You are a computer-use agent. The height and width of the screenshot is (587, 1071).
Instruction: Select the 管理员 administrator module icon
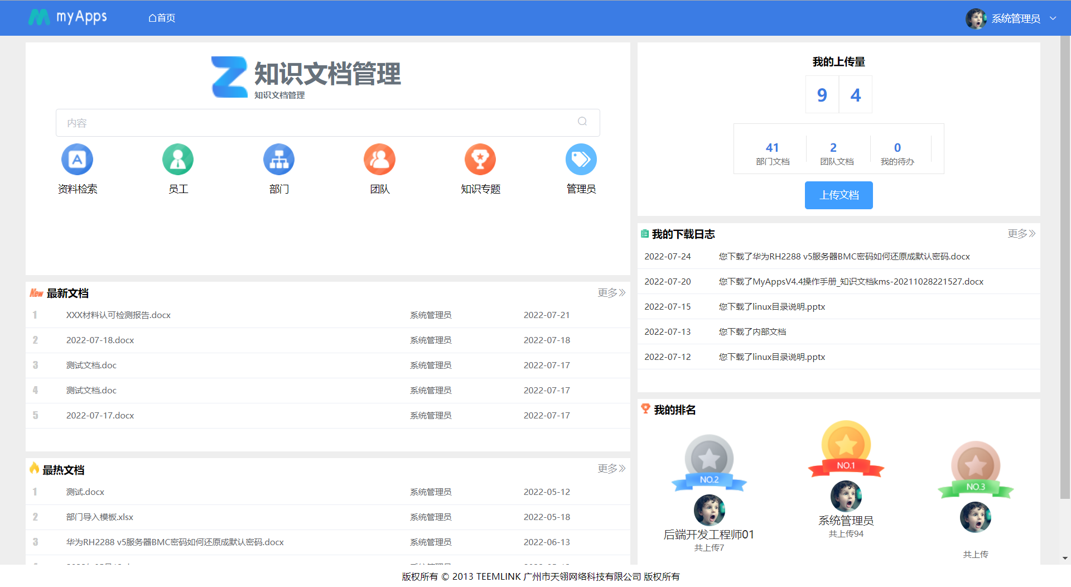581,159
